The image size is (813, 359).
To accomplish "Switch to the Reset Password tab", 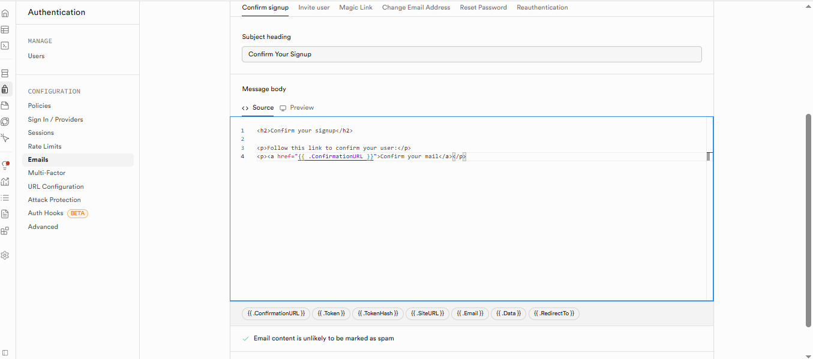I will click(x=483, y=7).
